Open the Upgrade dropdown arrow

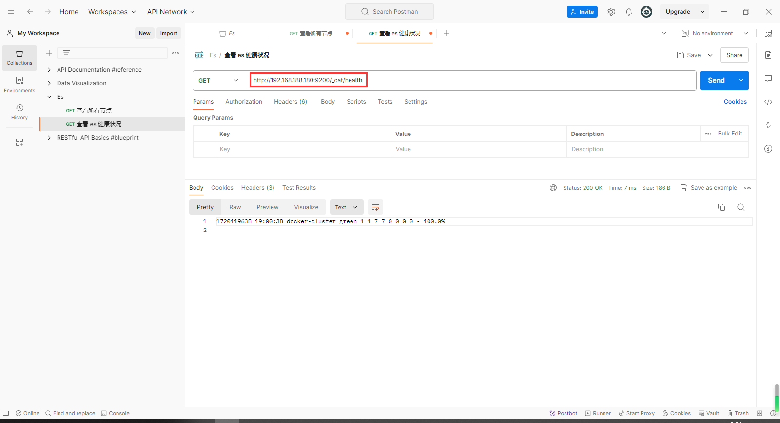pos(702,12)
